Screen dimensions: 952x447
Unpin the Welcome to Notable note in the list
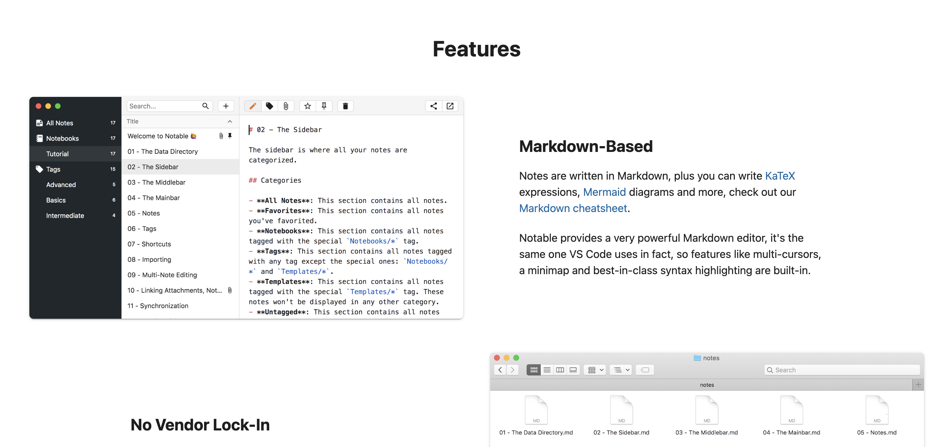tap(230, 136)
